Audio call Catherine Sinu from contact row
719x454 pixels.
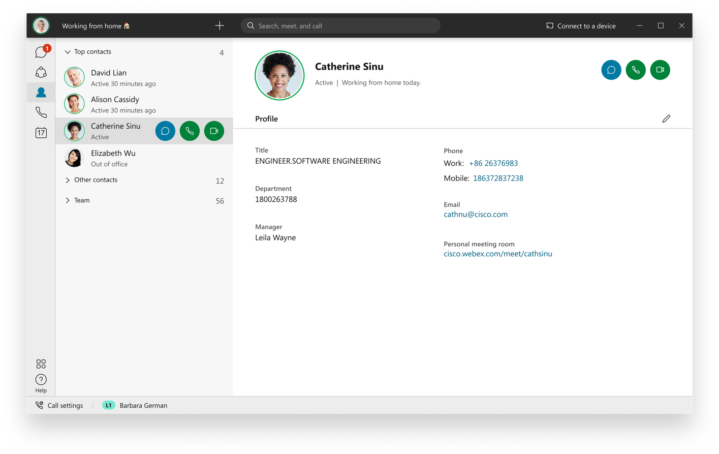click(x=190, y=131)
